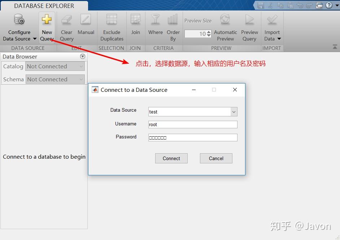Switch to the DATABASE EXPLORER tab
Image resolution: width=340 pixels, height=240 pixels.
(44, 6)
